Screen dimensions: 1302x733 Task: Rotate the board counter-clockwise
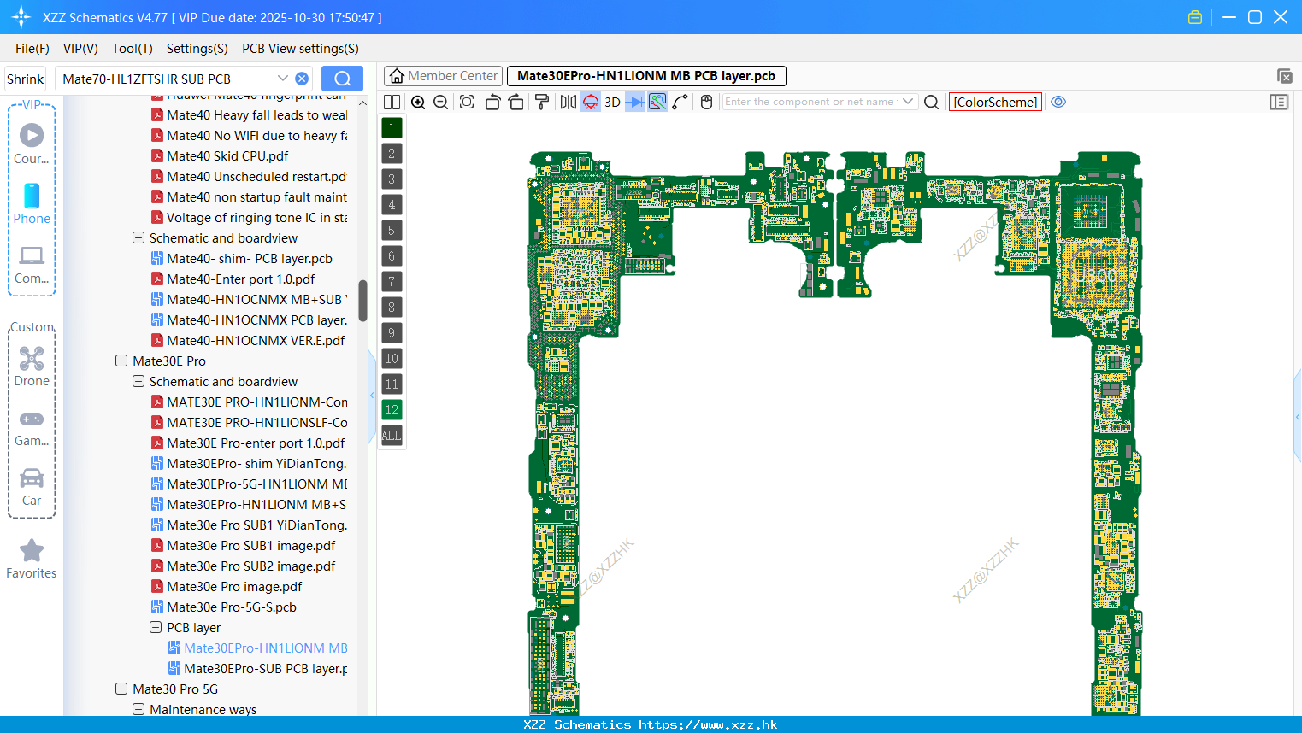click(492, 102)
